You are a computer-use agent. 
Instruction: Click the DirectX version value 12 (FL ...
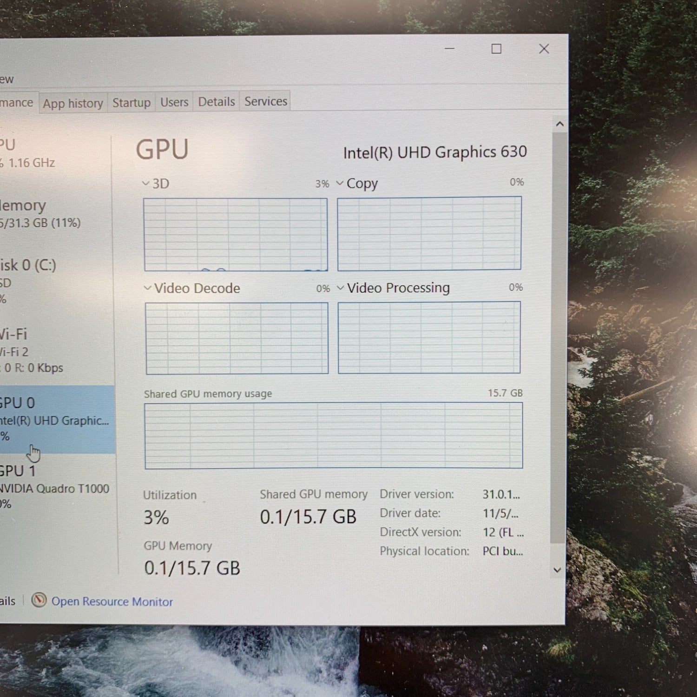coord(503,532)
